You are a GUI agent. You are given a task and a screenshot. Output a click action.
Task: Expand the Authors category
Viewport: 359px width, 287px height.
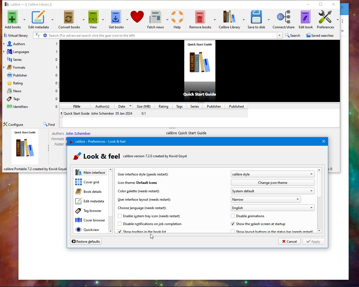(4, 44)
